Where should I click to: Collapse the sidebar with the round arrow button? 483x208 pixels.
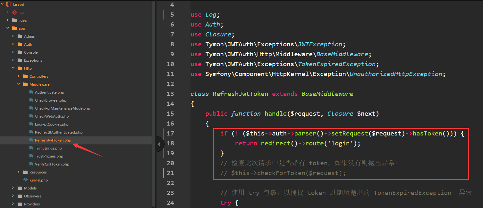coord(159,144)
